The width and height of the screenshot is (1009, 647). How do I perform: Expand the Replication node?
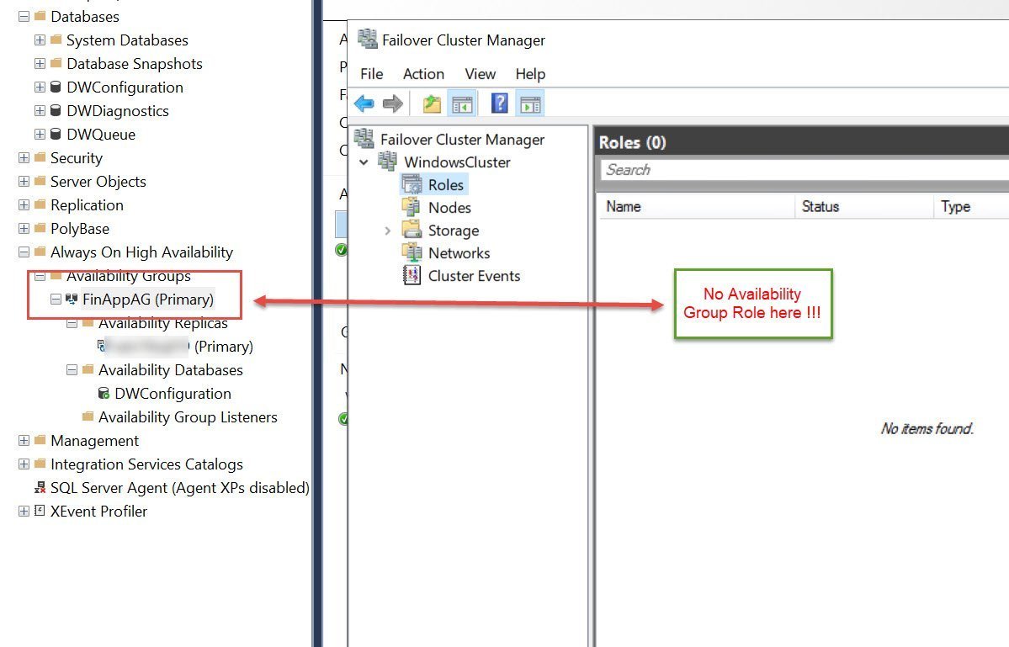pos(24,204)
